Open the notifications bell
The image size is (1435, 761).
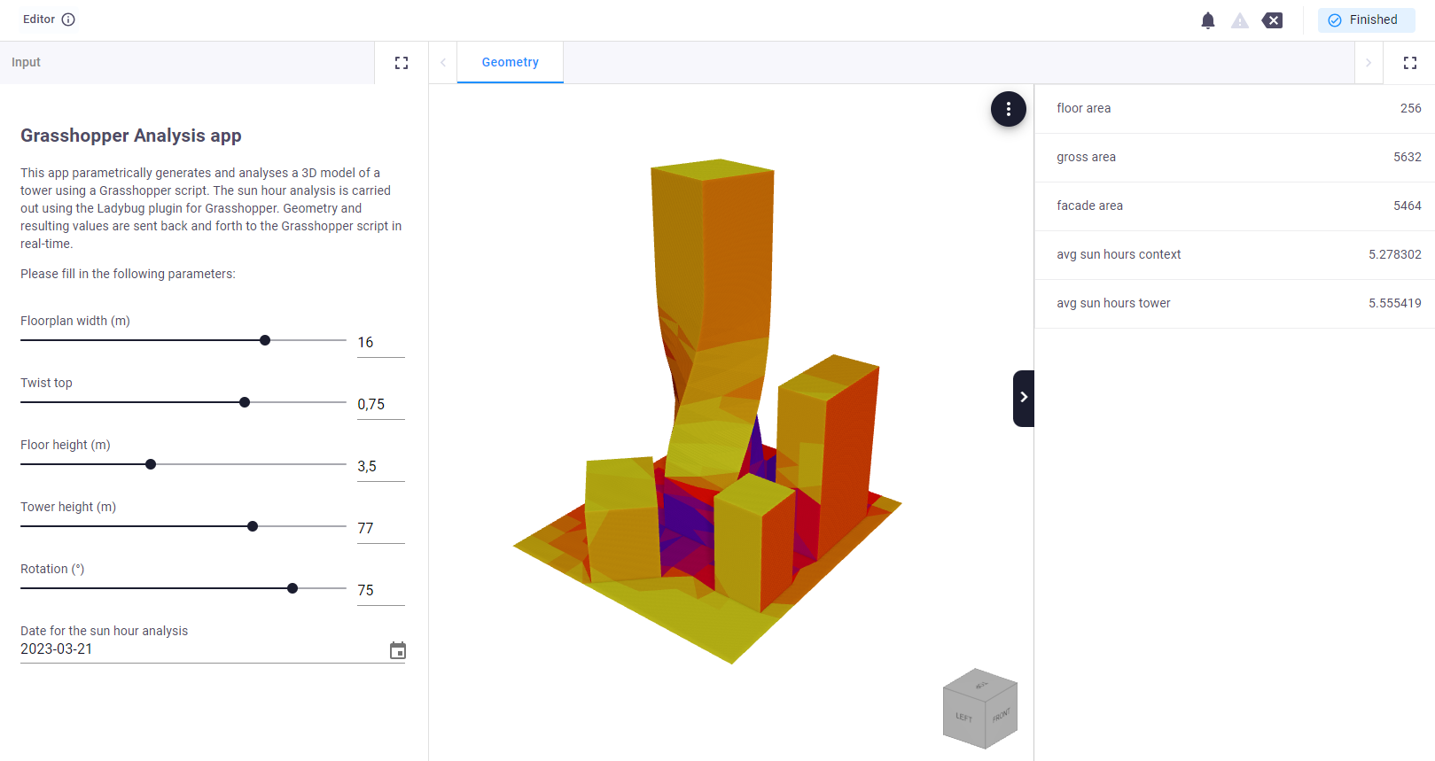click(x=1208, y=20)
